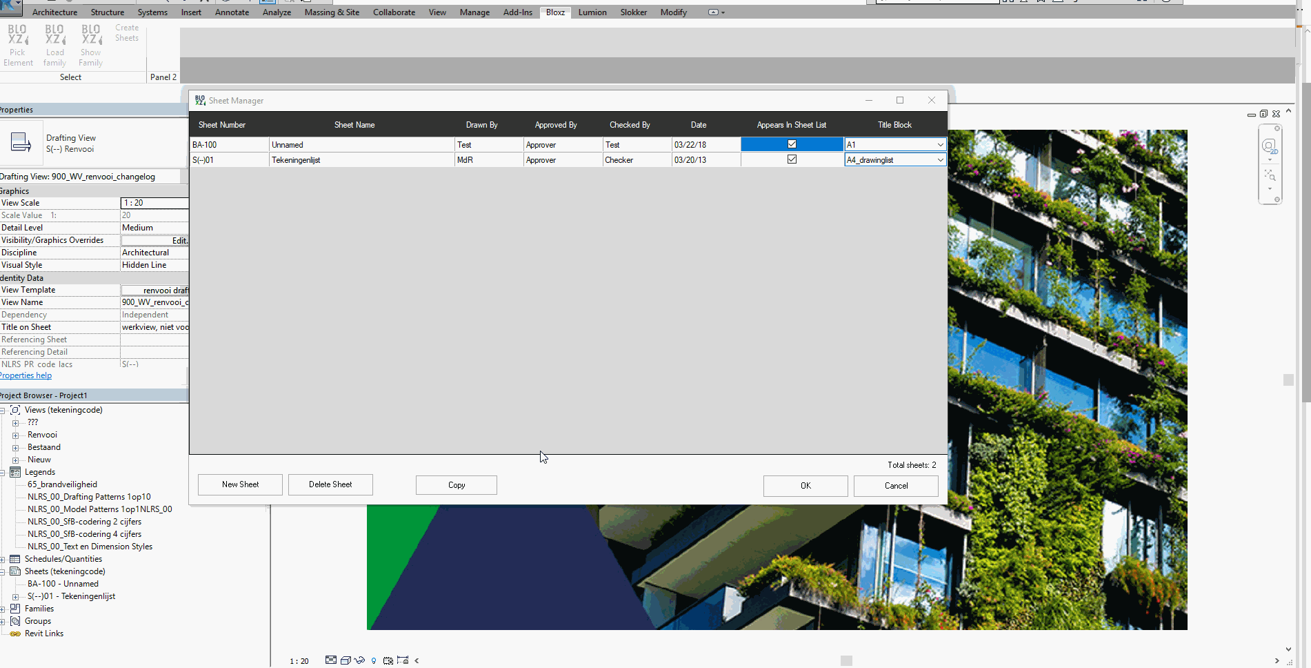Expand the Bestaand views node
1311x668 pixels.
coord(15,448)
